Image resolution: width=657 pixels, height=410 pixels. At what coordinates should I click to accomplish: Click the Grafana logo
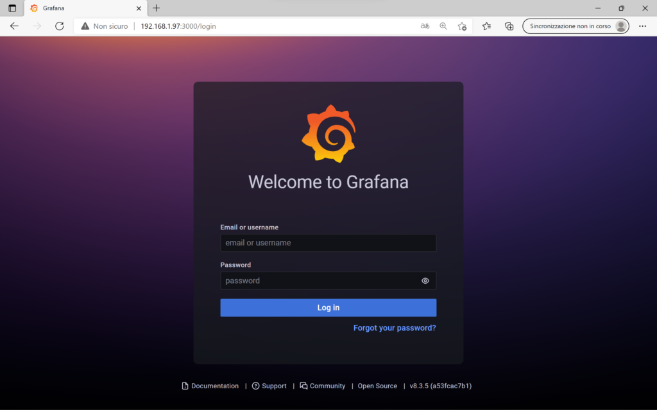coord(328,133)
